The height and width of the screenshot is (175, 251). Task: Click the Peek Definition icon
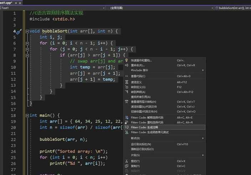(x=127, y=82)
